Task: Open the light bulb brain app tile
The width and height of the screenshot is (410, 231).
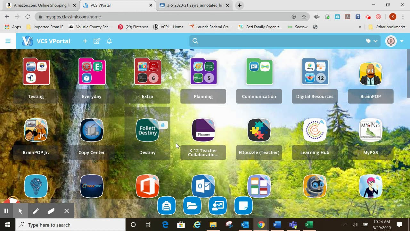Action: (x=36, y=186)
